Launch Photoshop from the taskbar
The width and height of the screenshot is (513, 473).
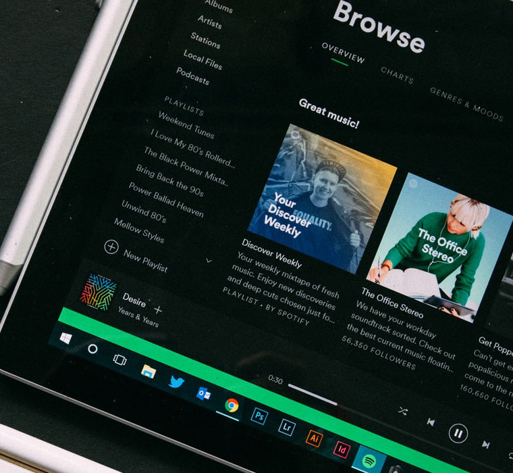[x=259, y=416]
